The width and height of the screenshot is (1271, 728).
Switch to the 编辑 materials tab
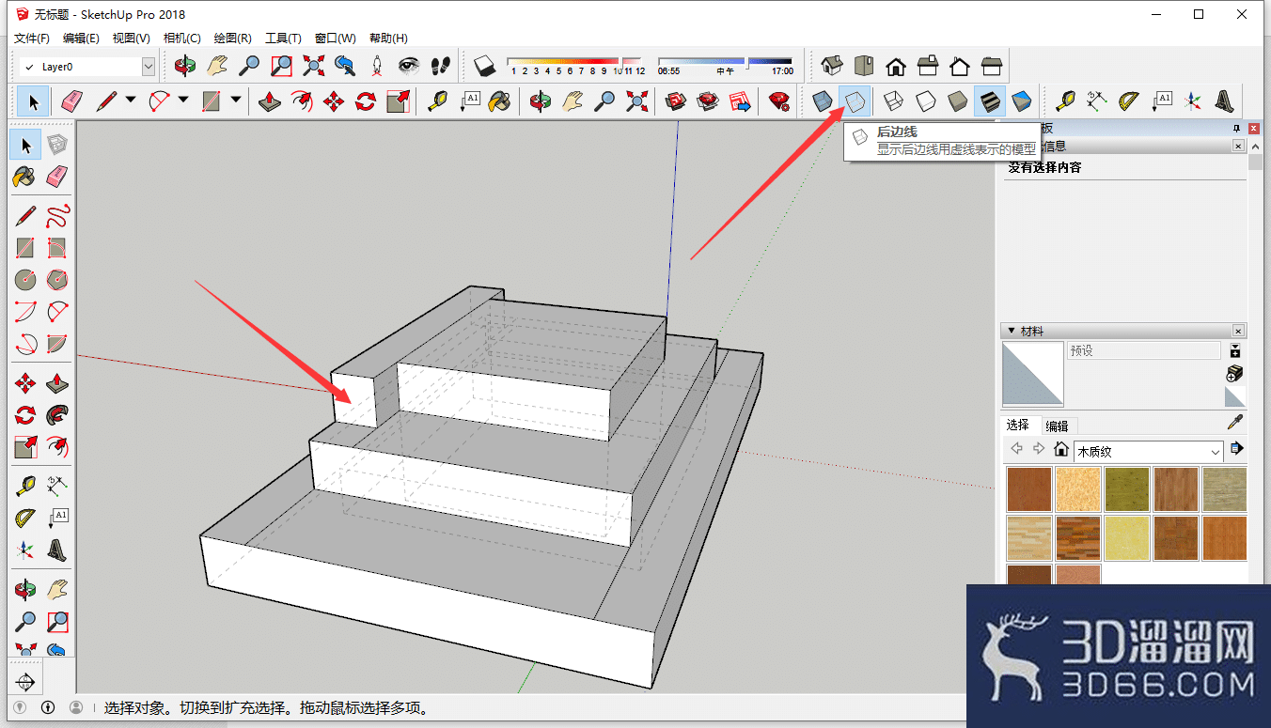point(1058,426)
